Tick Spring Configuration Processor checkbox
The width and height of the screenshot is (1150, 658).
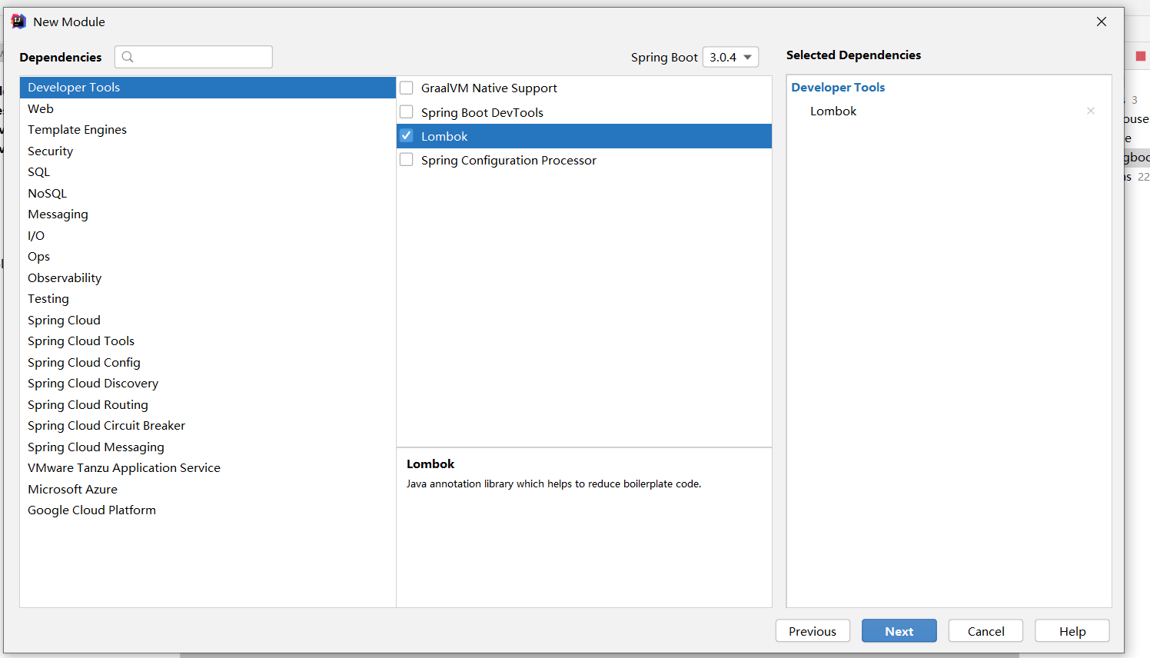pos(407,160)
